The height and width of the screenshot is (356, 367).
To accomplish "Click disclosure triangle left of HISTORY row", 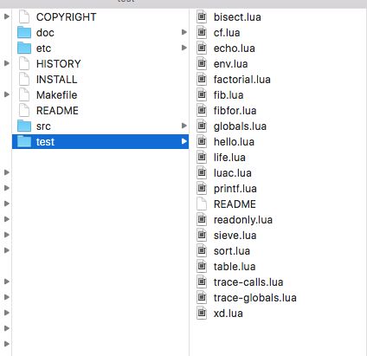I will pos(7,63).
